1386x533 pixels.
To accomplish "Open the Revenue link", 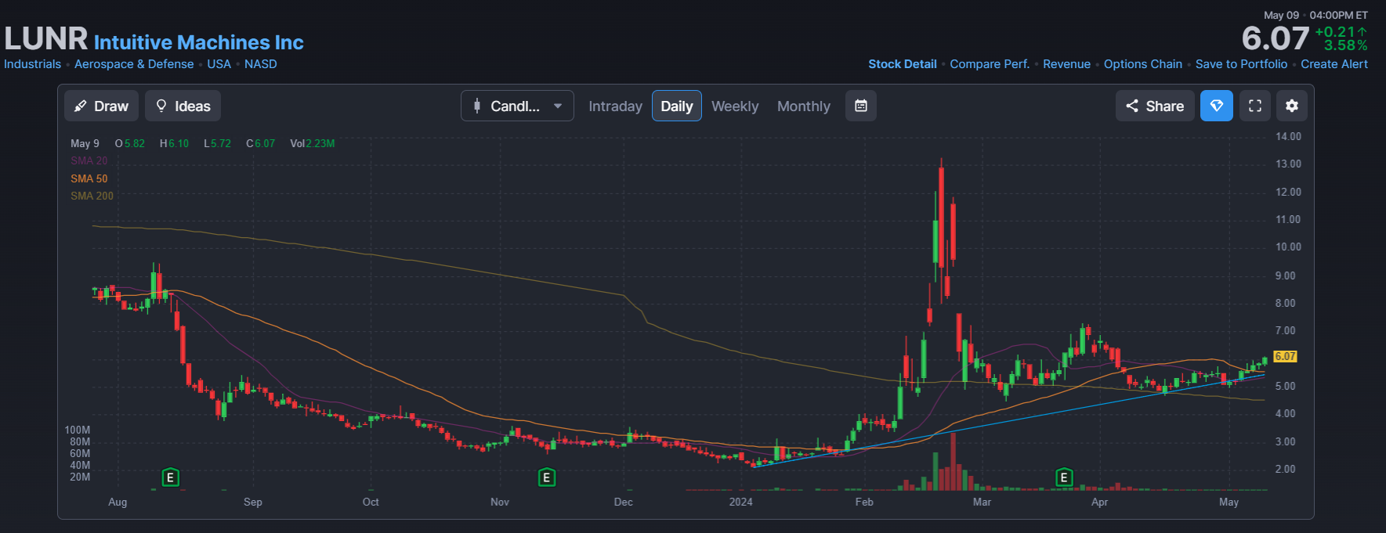I will coord(1066,64).
